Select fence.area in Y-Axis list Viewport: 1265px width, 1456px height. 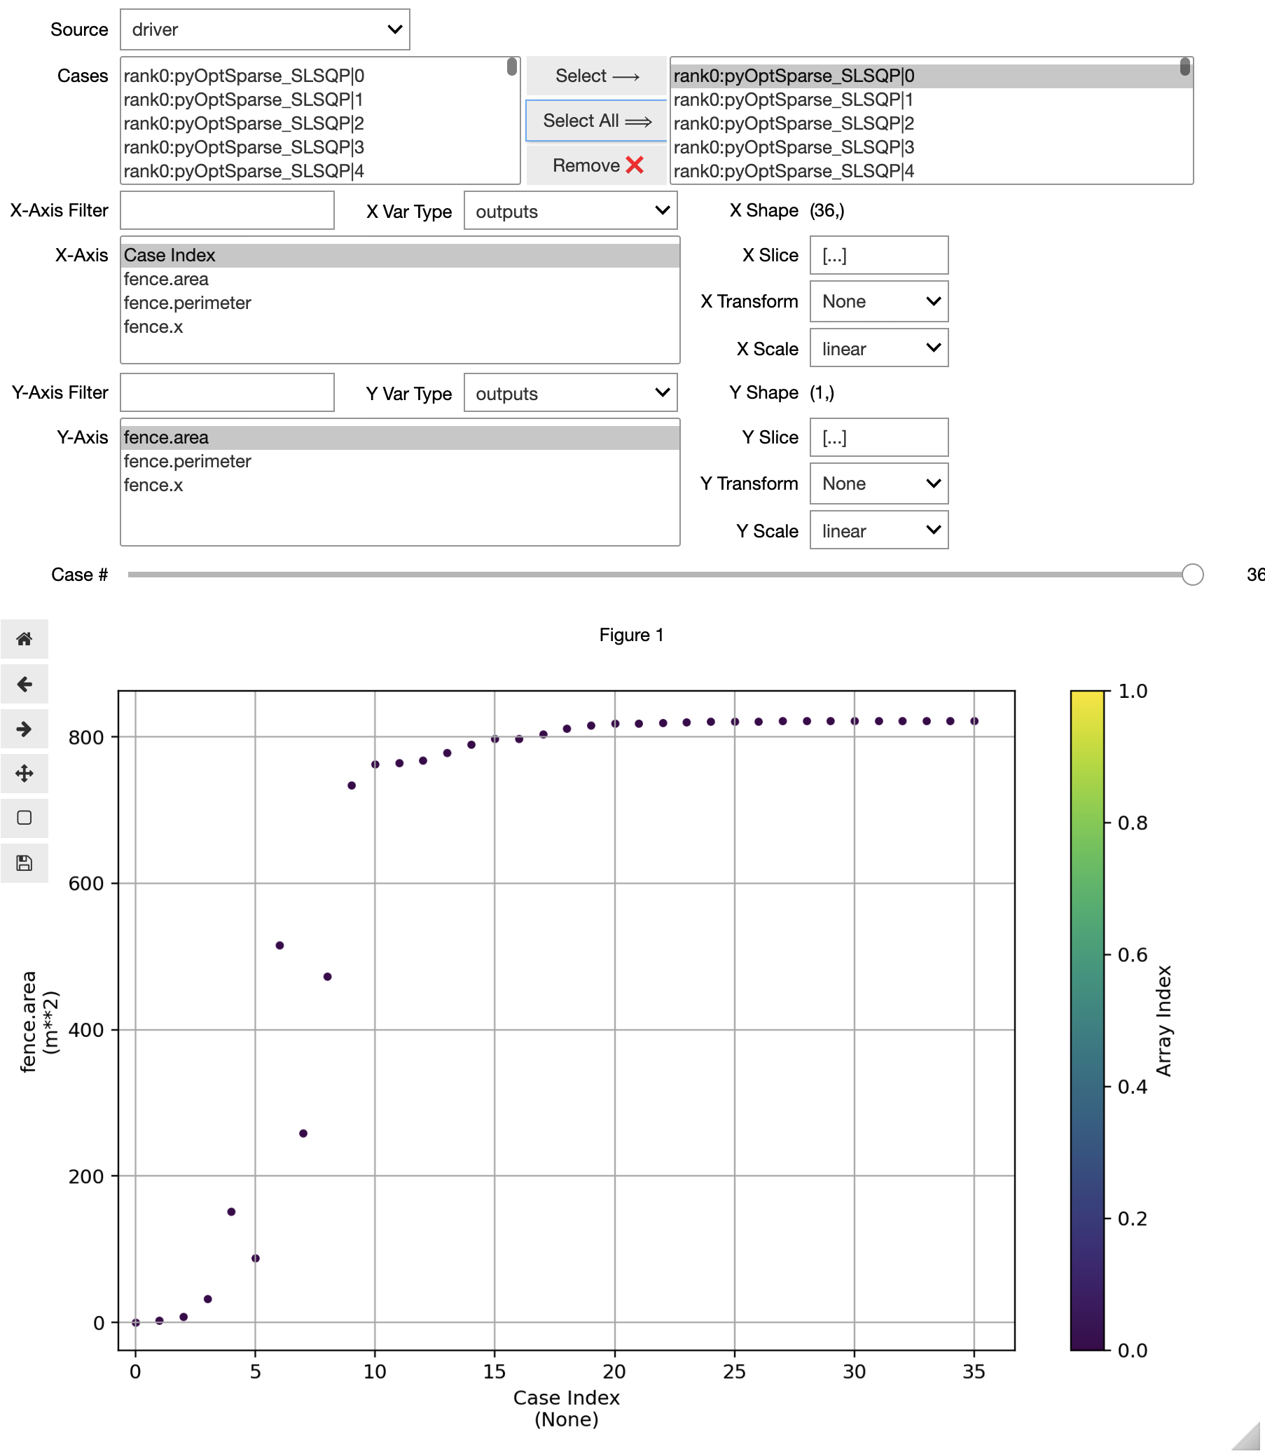pyautogui.click(x=400, y=438)
